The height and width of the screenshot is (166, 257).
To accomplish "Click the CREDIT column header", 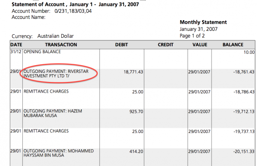I will (165, 45).
